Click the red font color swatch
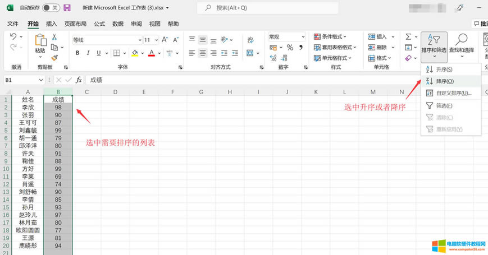Screen dimensions: 488x255 [x=151, y=53]
